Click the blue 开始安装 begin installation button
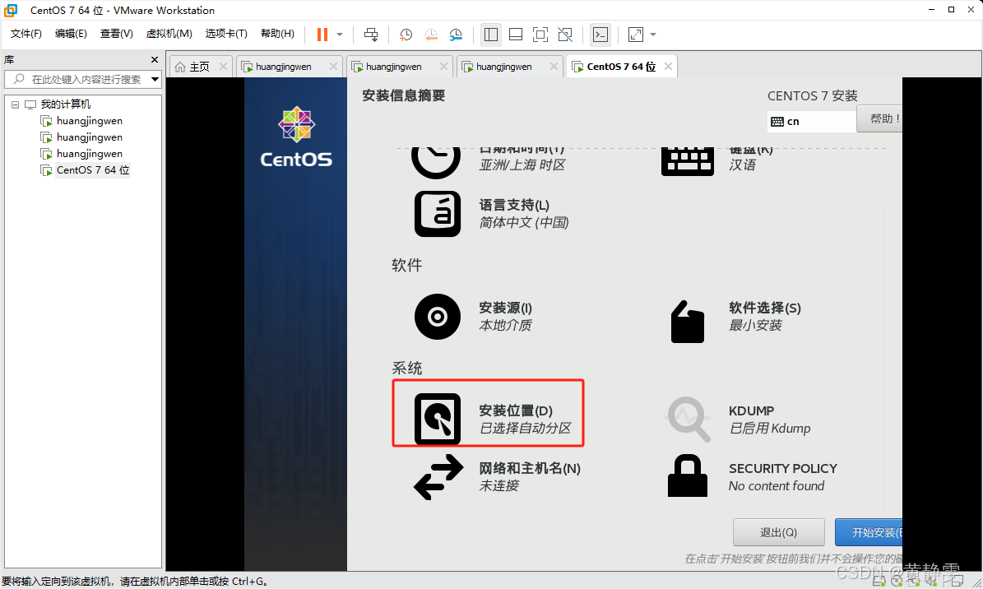 (869, 532)
